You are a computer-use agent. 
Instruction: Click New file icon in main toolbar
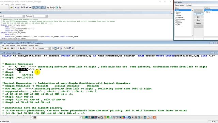pyautogui.click(x=2, y=49)
